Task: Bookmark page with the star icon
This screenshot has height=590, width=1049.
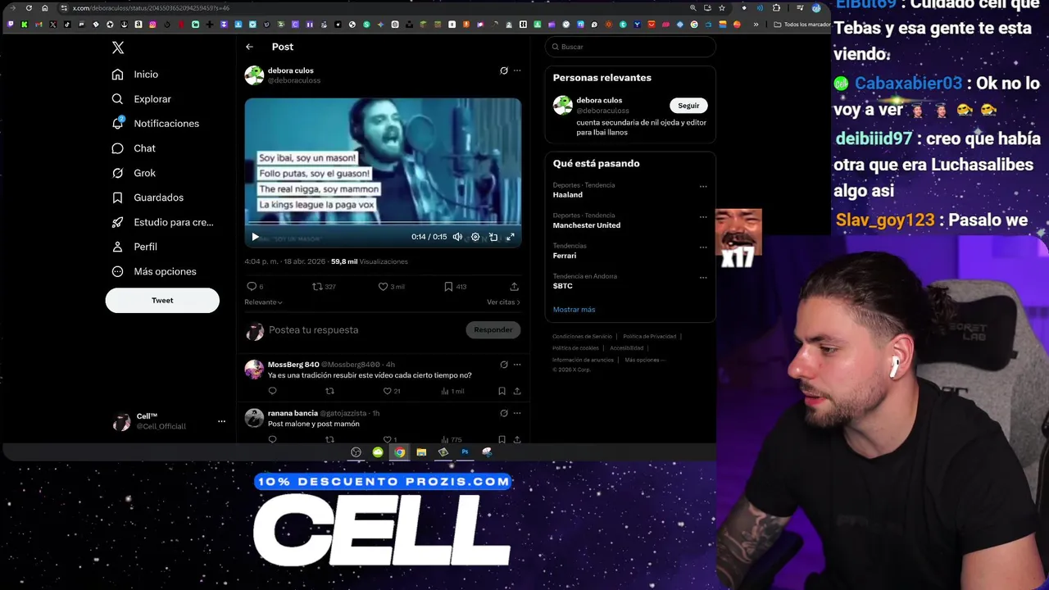Action: click(x=721, y=8)
